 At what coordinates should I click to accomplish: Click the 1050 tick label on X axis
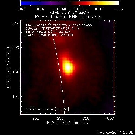[x=110, y=118]
